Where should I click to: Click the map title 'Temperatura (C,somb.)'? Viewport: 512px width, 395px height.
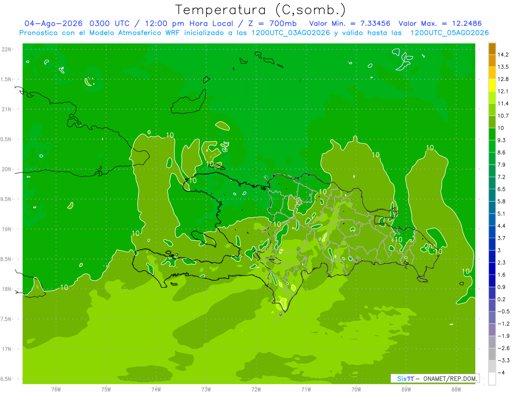coord(261,9)
